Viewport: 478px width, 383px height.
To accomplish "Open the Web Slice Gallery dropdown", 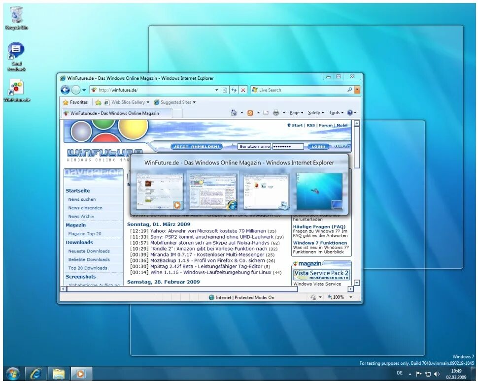I will [x=127, y=102].
